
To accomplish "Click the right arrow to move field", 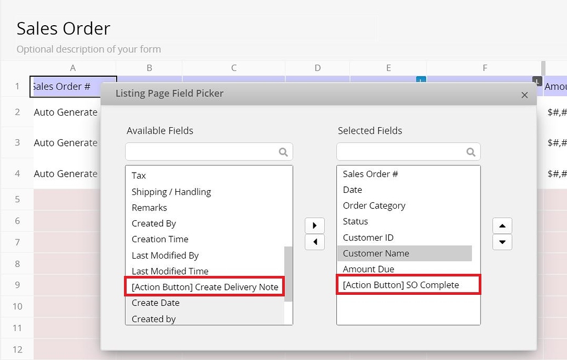I will click(x=314, y=225).
